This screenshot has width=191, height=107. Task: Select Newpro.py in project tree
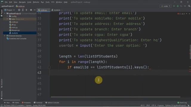click(x=16, y=30)
